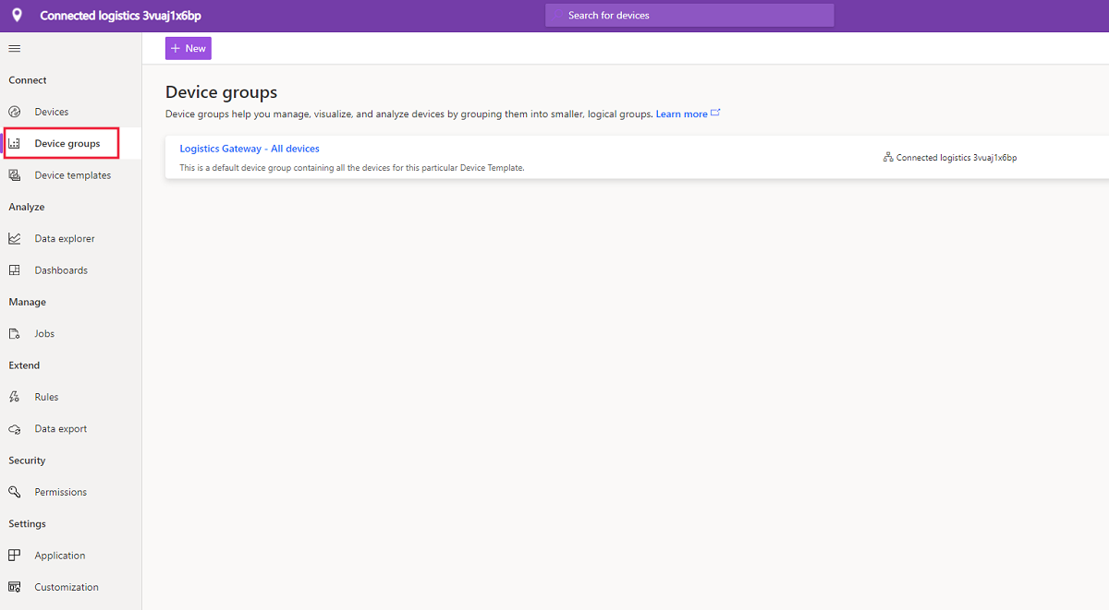Open the Learn more external link icon
This screenshot has height=610, width=1109.
point(715,112)
